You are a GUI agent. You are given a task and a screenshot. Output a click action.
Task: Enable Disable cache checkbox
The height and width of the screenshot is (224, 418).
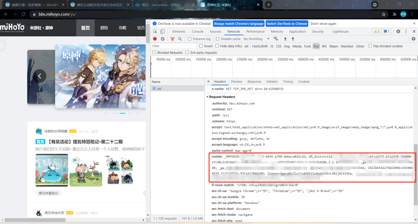(218, 39)
